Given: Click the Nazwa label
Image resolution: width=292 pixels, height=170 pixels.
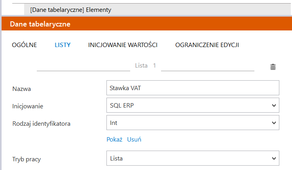Looking at the screenshot, I should [22, 89].
